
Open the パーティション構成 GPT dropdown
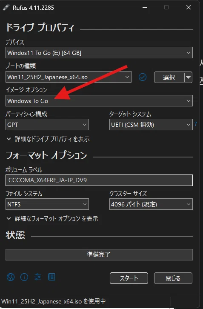pos(47,125)
